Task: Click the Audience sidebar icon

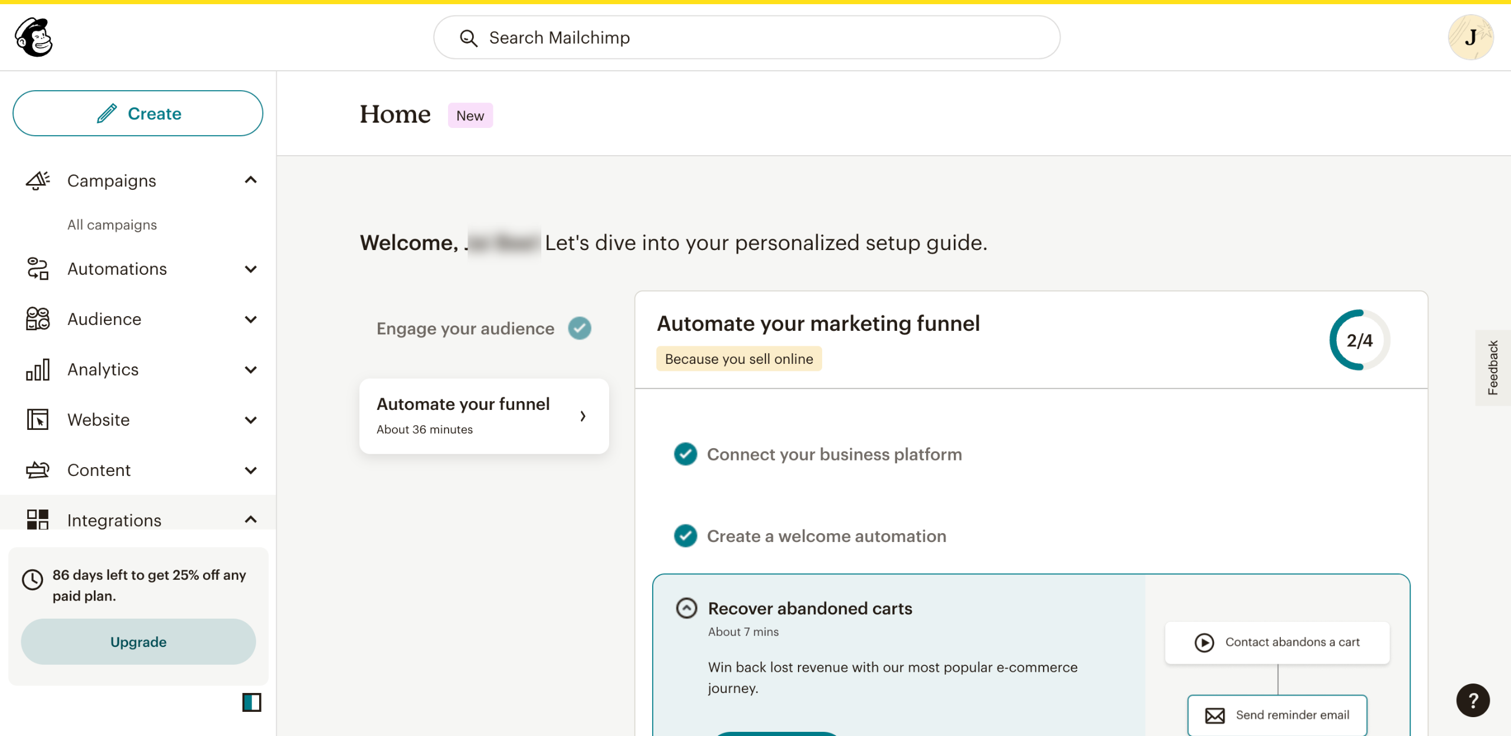Action: 38,318
